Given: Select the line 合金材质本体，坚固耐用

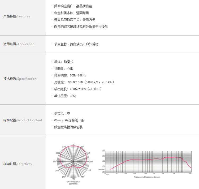Looking at the screenshot, I should pos(71,13).
